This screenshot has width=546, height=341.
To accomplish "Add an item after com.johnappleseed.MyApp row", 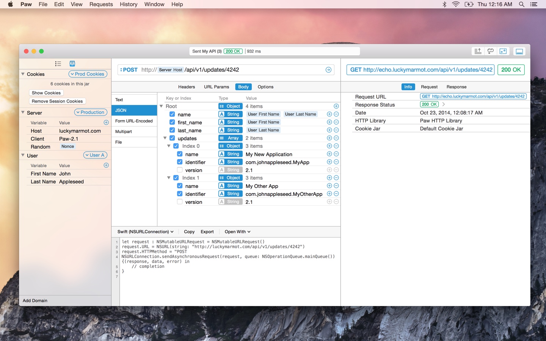I will 329,162.
